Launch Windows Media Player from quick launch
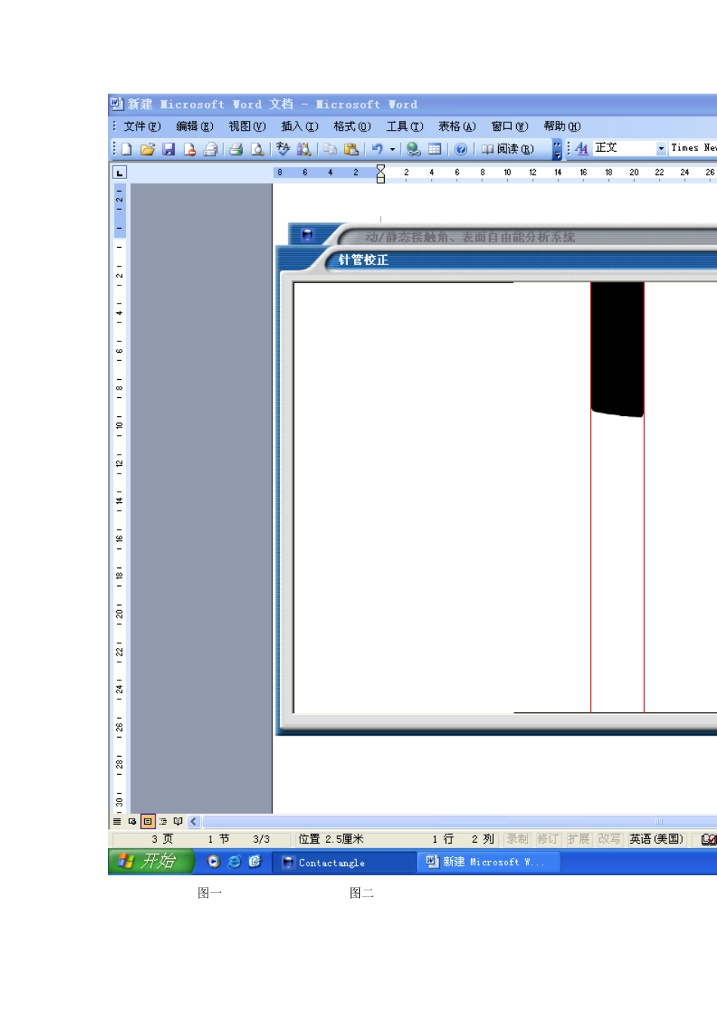 [x=214, y=862]
